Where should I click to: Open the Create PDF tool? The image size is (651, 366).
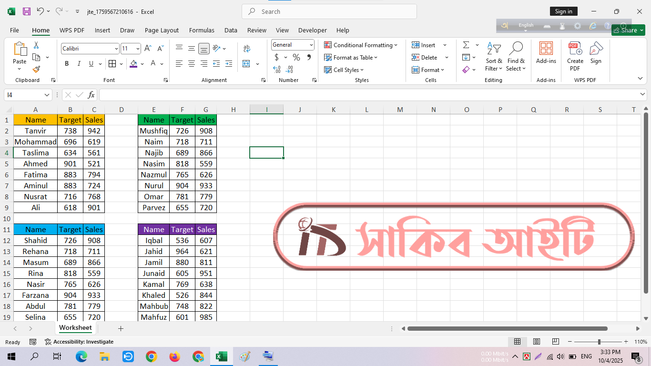pos(575,56)
